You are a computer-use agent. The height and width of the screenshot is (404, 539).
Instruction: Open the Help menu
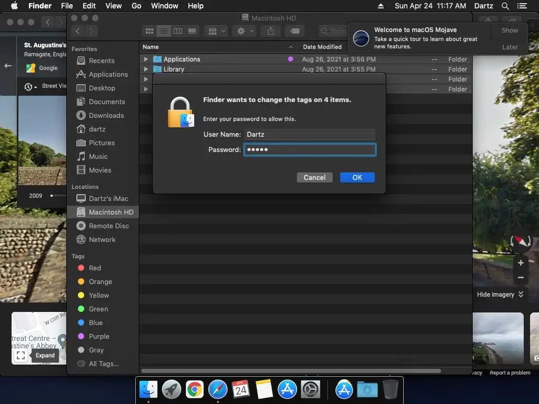196,6
